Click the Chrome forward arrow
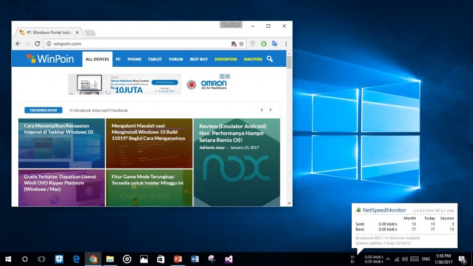The height and width of the screenshot is (266, 473). point(28,44)
